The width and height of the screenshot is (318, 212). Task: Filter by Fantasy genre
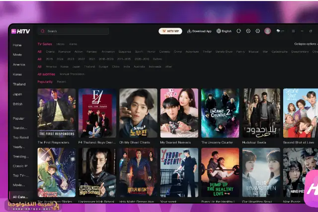pos(91,52)
